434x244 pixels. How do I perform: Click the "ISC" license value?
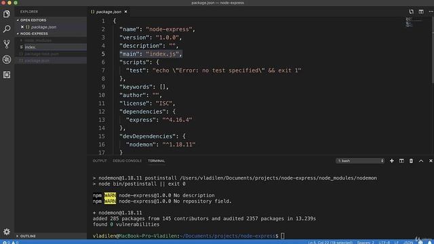pos(164,104)
